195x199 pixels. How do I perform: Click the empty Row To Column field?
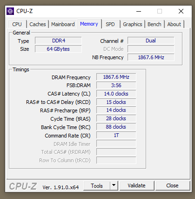(116, 160)
